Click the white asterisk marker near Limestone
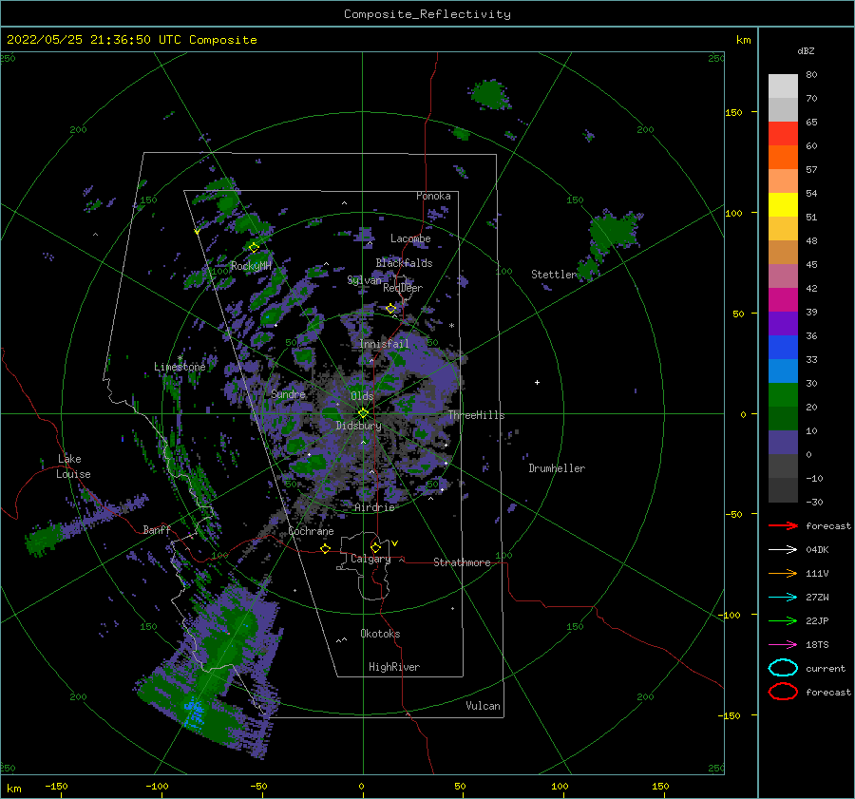Screen dimensions: 855x799 click(180, 358)
